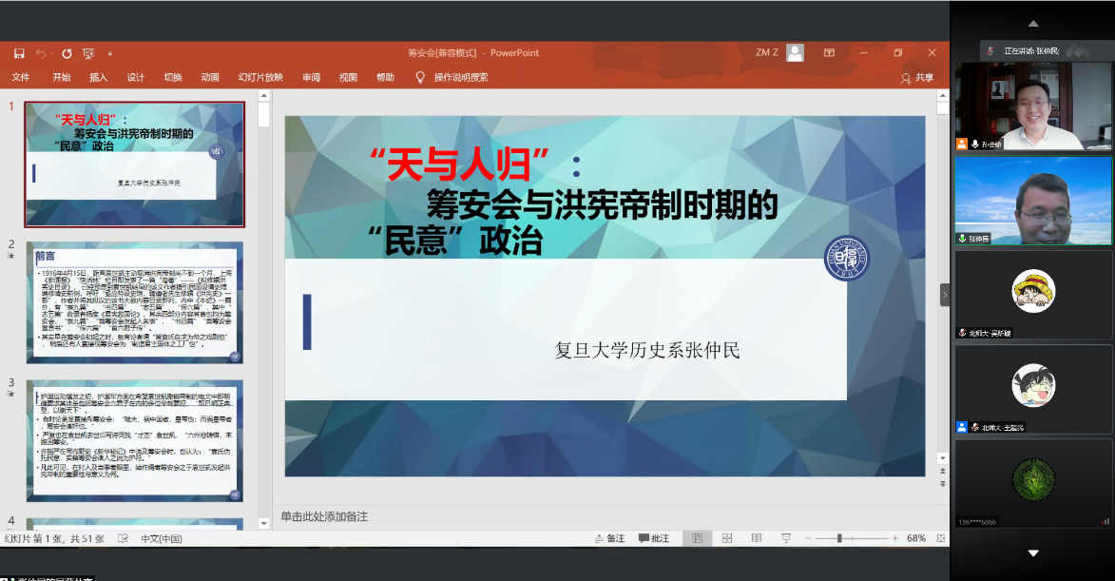This screenshot has height=581, width=1115.
Task: Click the 共享 Share button
Action: click(x=916, y=77)
